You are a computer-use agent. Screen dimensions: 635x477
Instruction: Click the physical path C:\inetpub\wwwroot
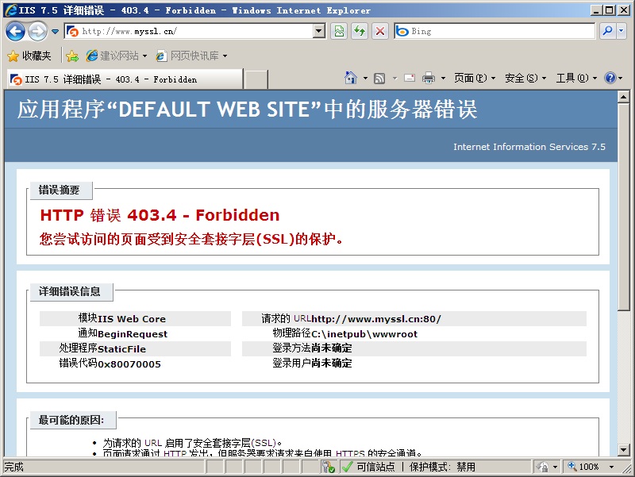(364, 333)
